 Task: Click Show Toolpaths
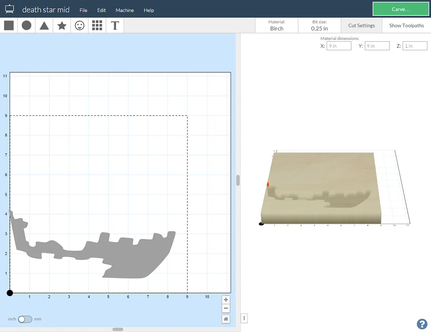point(407,25)
